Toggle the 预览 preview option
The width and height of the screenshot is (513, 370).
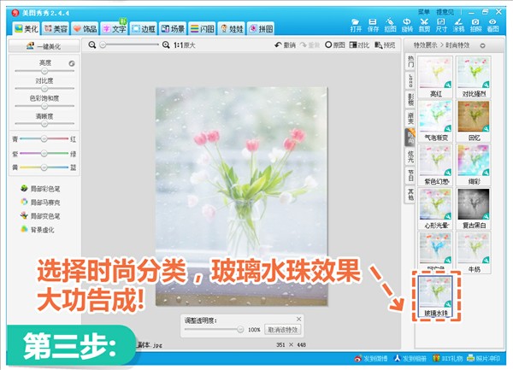pyautogui.click(x=386, y=44)
